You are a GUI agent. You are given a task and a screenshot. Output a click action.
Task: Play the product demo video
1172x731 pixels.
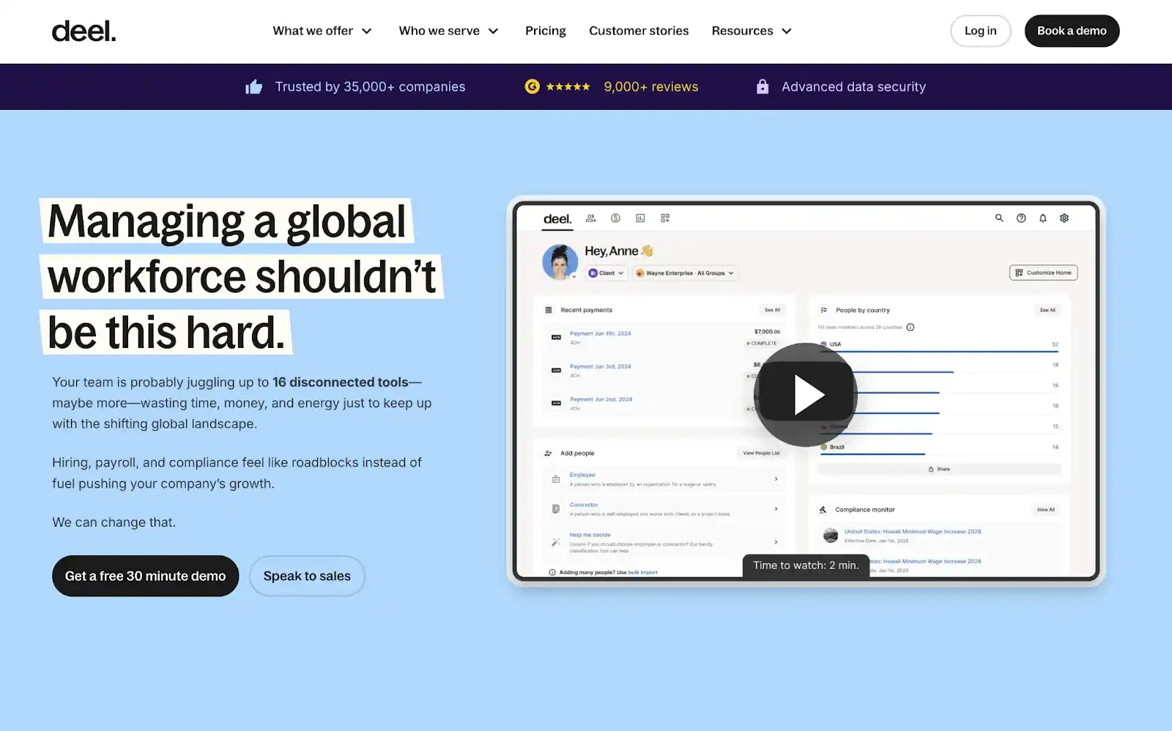(806, 395)
